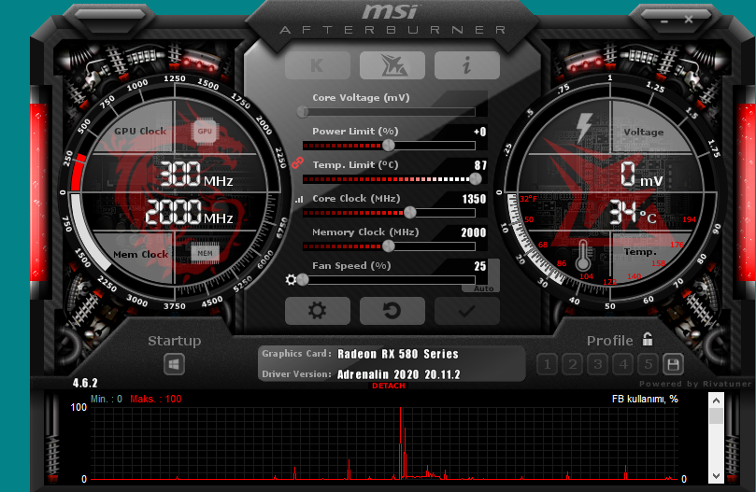Viewport: 756px width, 492px height.
Task: Click the Min. : 0 readout
Action: click(x=107, y=399)
